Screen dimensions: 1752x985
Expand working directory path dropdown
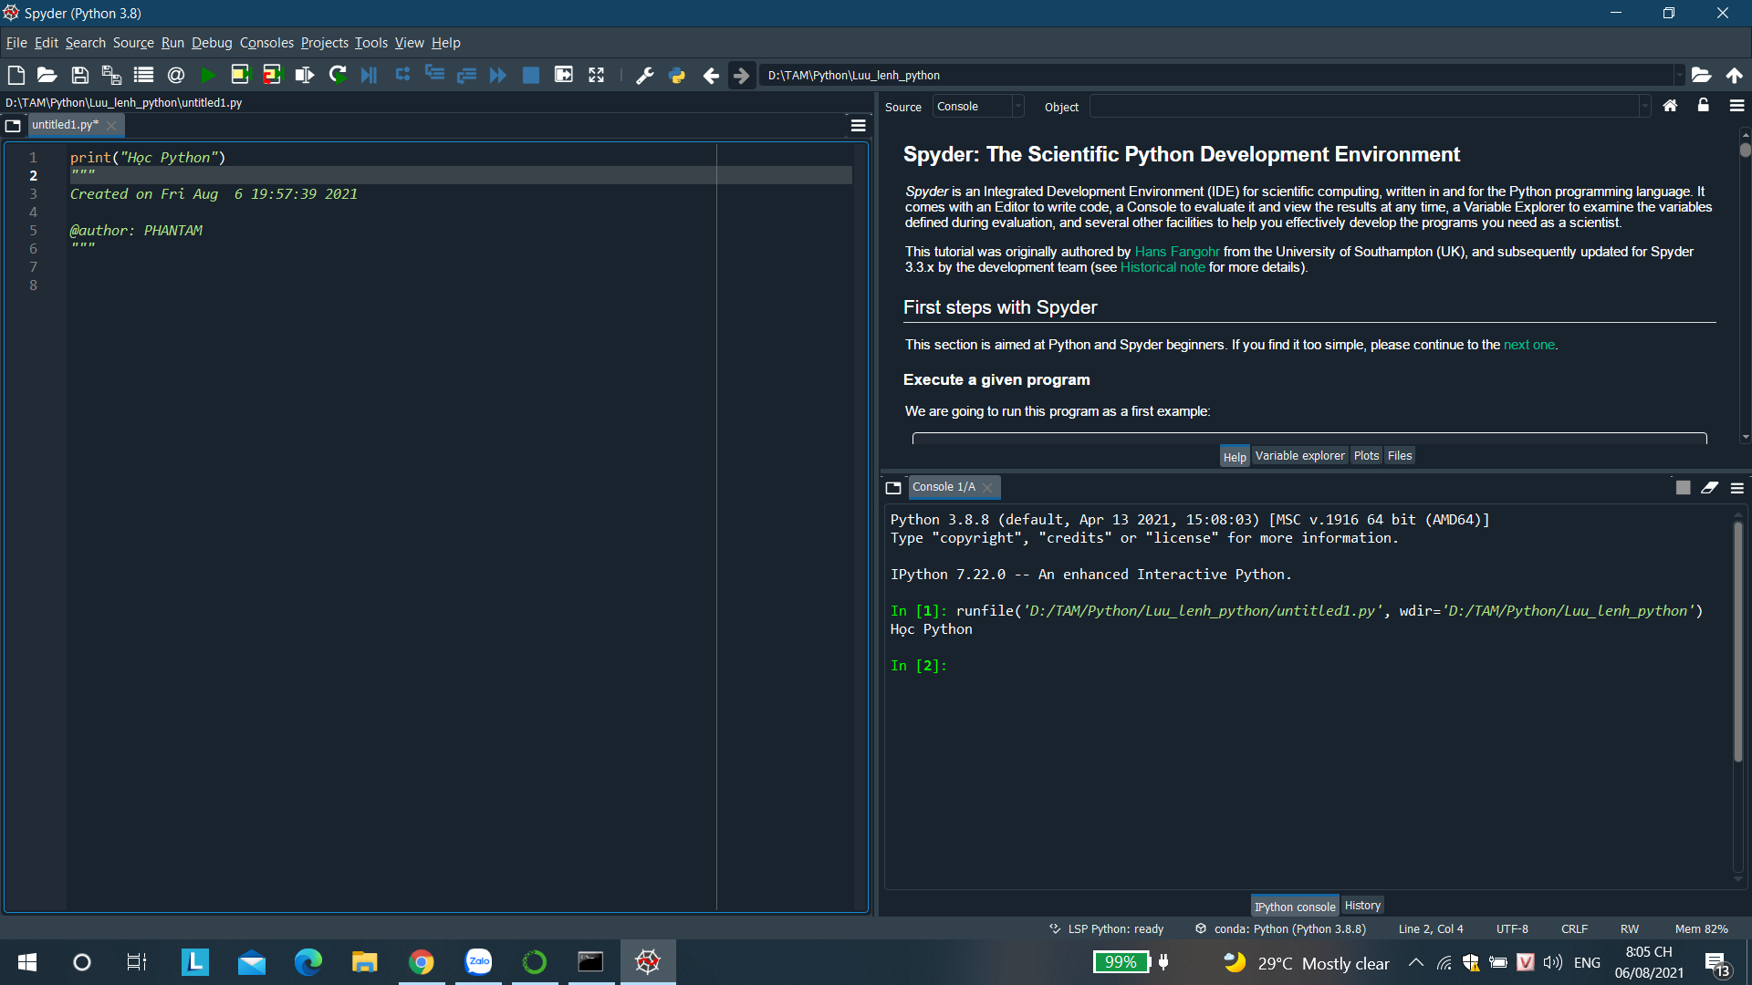(x=1679, y=75)
